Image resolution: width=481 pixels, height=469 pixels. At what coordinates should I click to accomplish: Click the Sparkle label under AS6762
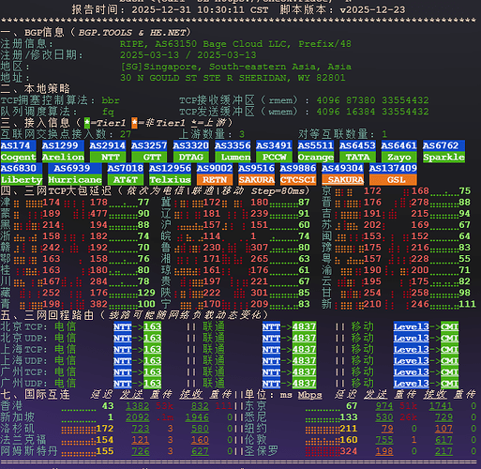[x=443, y=157]
